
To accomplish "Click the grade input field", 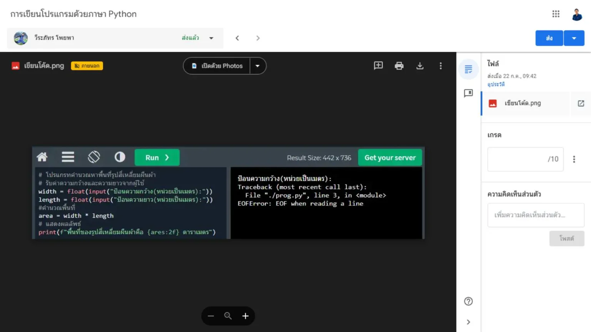I will pos(525,159).
